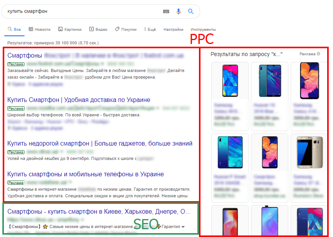Select the gold Samsung Galaxy S7 thumbnail
This screenshot has width=333, height=237.
point(310,152)
